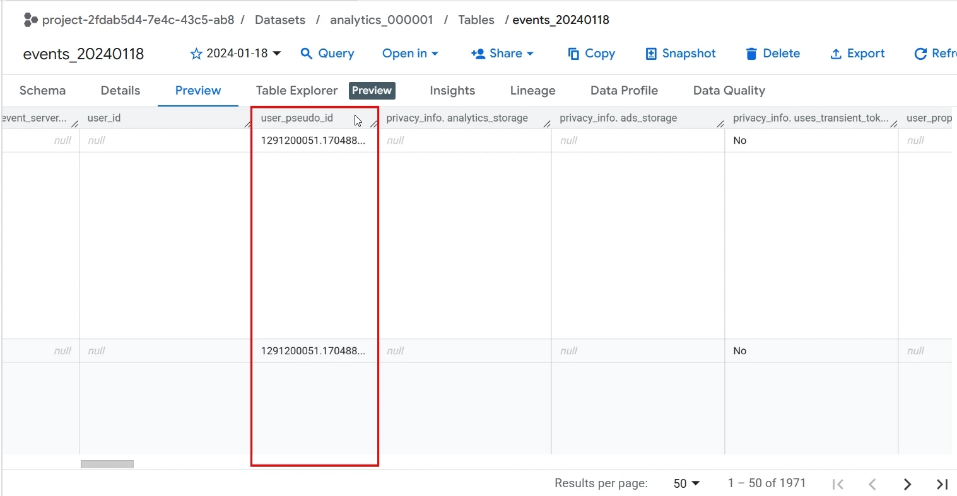Jump to the first page of results
Image resolution: width=957 pixels, height=496 pixels.
(x=838, y=484)
